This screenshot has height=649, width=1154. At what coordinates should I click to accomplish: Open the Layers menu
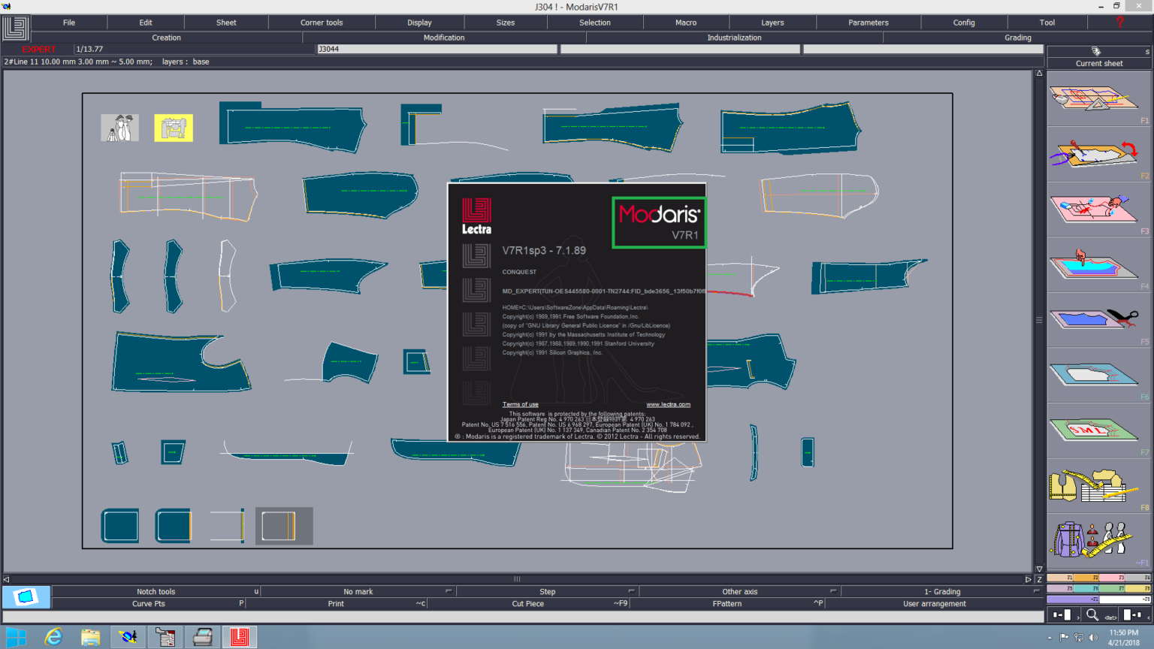pyautogui.click(x=772, y=23)
